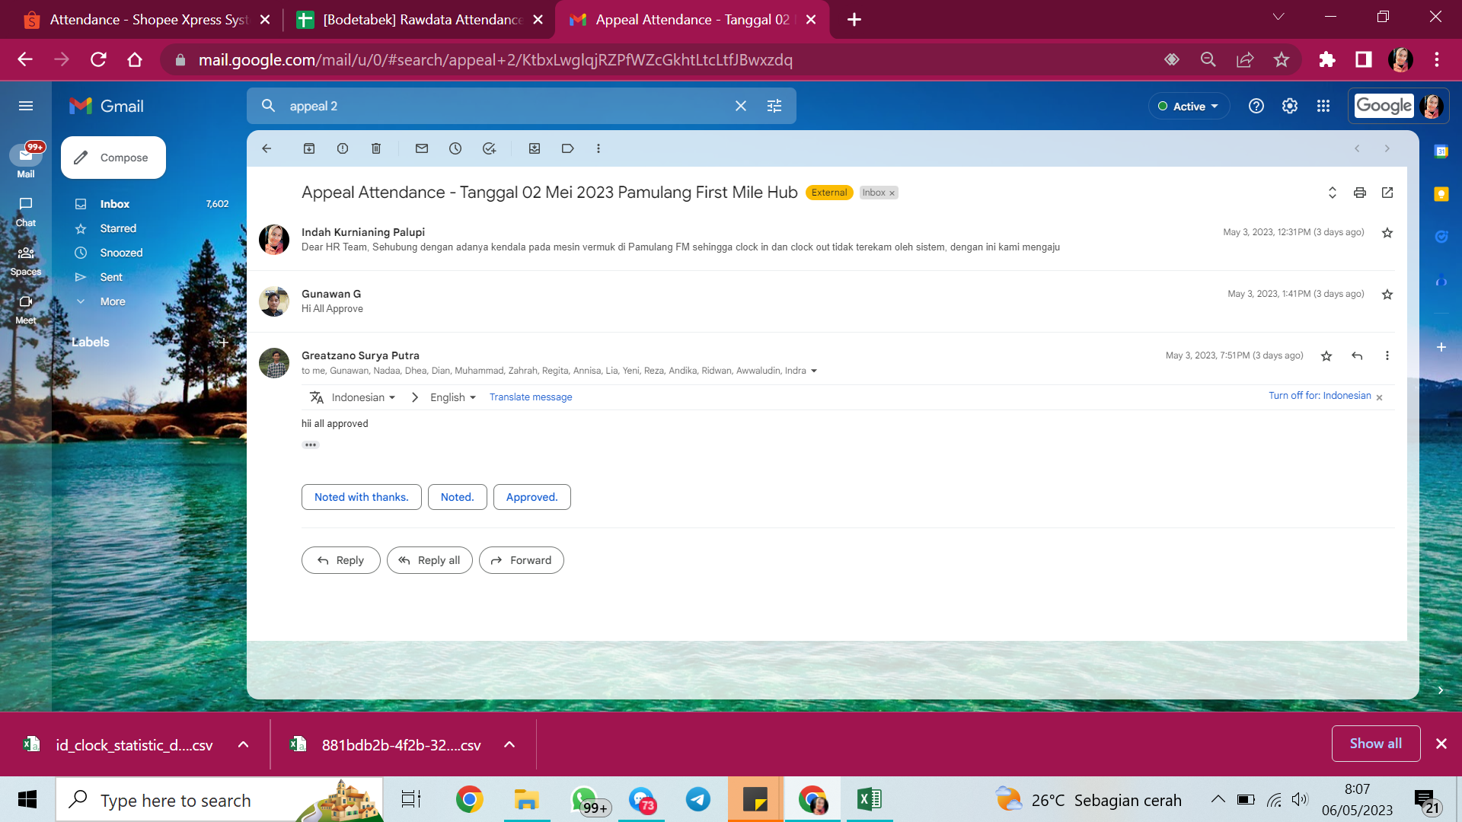This screenshot has height=822, width=1462.
Task: Click the Add to Tasks icon
Action: point(489,148)
